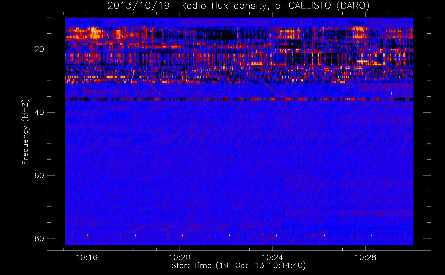
Task: Select the 80 MHz frequency tick label
Action: (39, 238)
